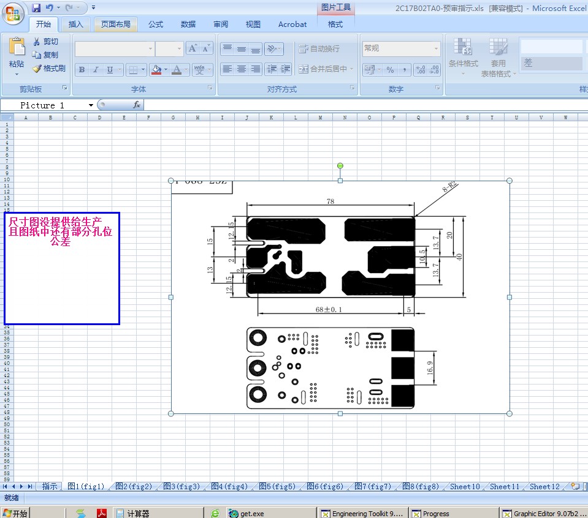Select the 差 cell style
588x518 pixels.
(x=551, y=63)
